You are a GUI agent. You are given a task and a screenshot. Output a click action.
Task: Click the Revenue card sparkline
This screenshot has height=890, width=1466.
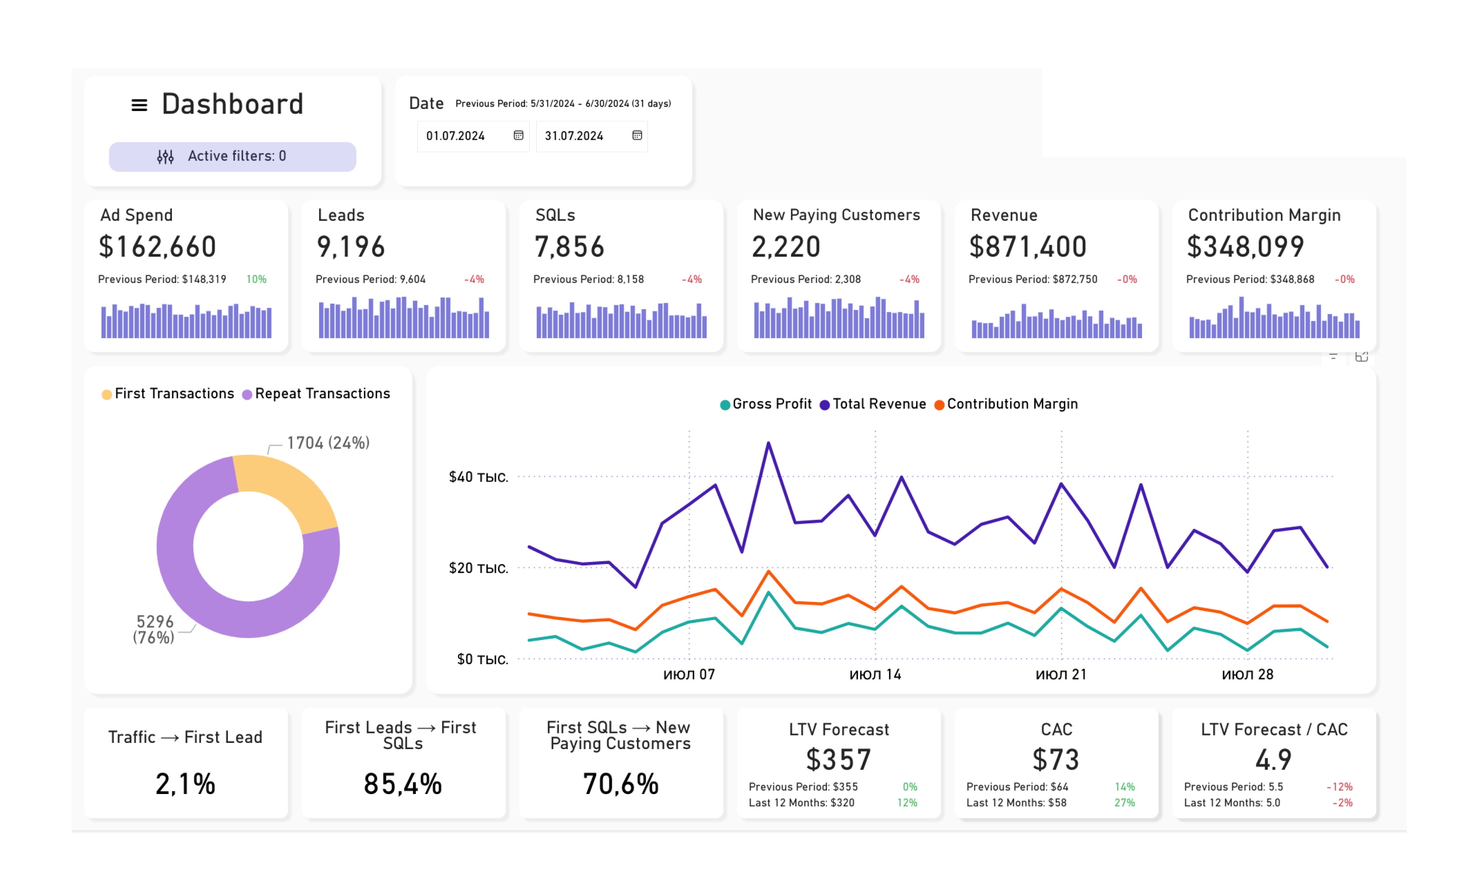pyautogui.click(x=1057, y=321)
